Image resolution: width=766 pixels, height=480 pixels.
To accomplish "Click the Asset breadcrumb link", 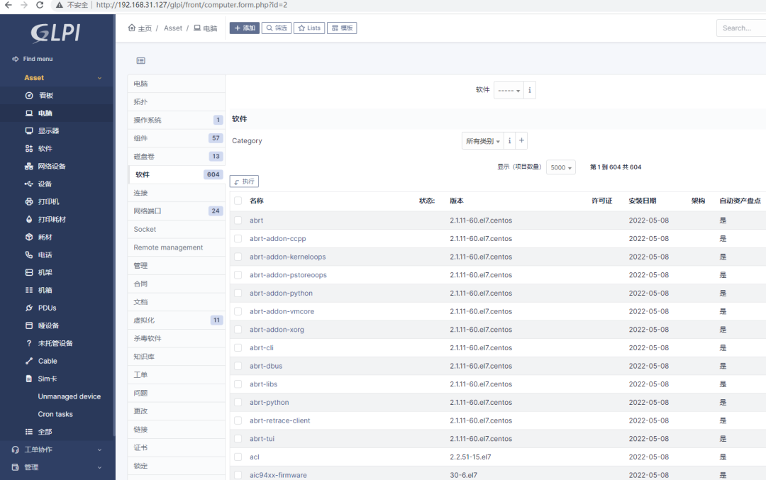I will tap(173, 28).
